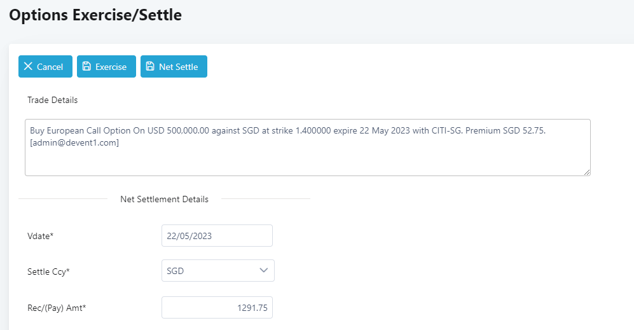This screenshot has height=330, width=634.
Task: Click the Net Settlement Details divider heading
Action: (164, 199)
